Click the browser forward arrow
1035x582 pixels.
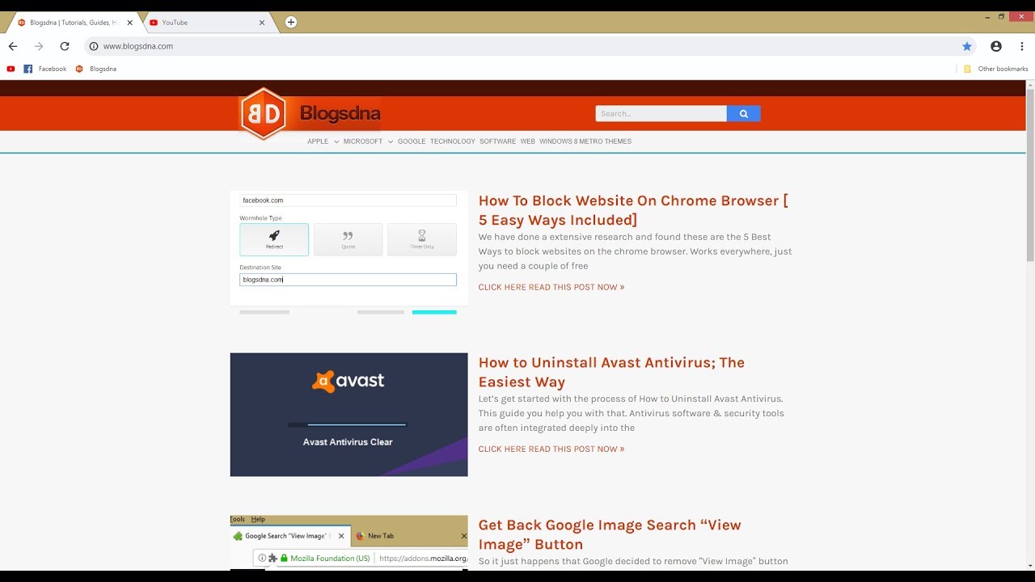pyautogui.click(x=39, y=46)
